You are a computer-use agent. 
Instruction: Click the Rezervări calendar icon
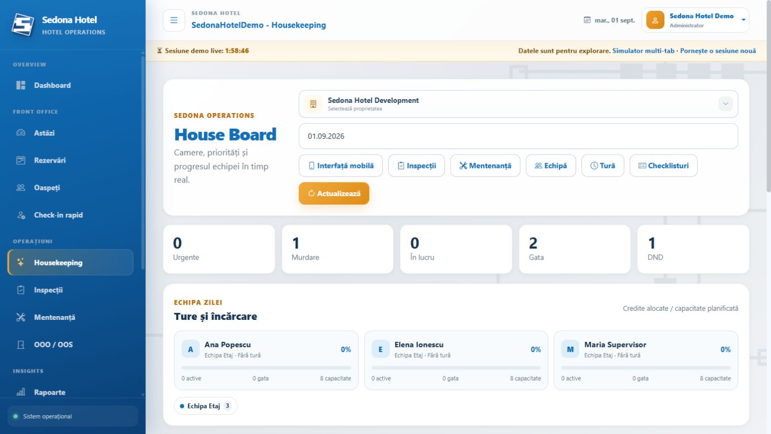[x=21, y=160]
